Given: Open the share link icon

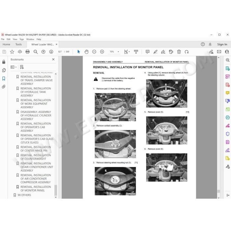Looking at the screenshot, I should coord(211,52).
